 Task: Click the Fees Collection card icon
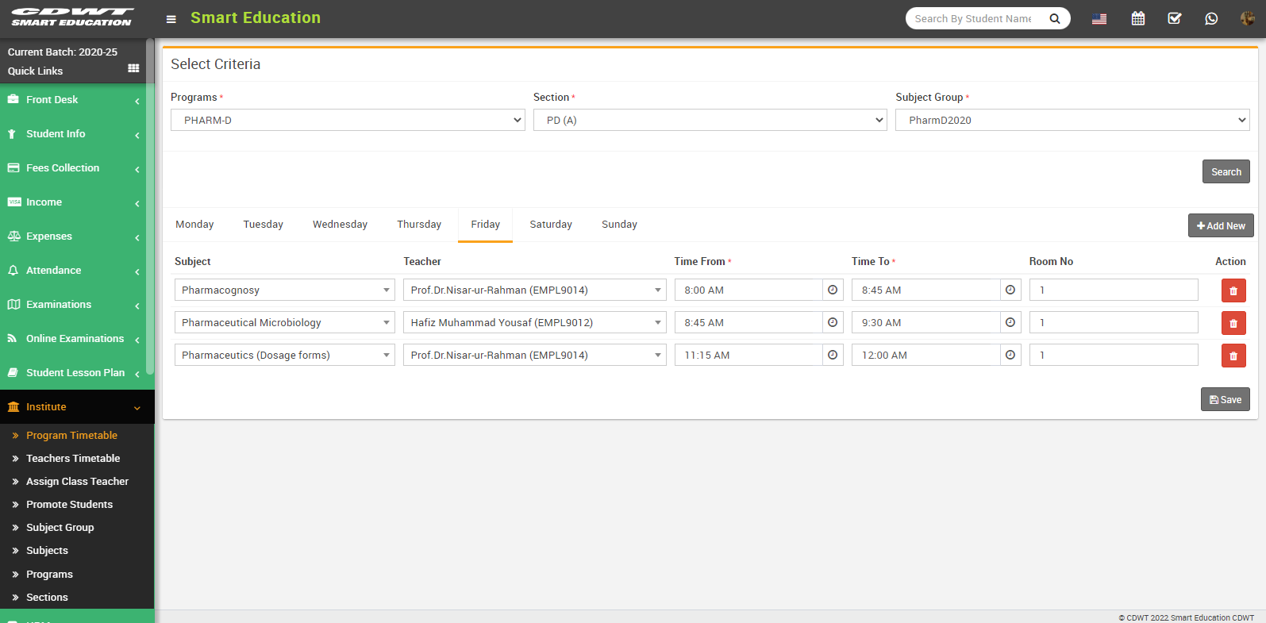[x=13, y=167]
